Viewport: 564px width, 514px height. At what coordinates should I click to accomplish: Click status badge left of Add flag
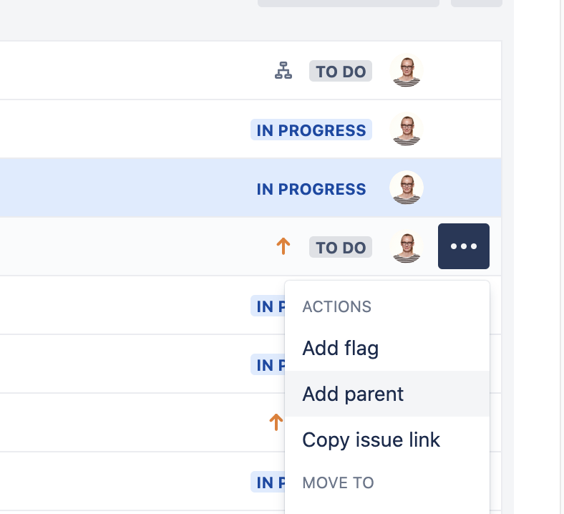(x=268, y=365)
